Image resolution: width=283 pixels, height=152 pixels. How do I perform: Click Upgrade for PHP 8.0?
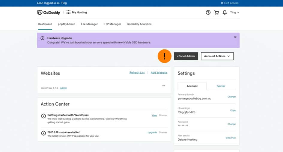click(152, 132)
